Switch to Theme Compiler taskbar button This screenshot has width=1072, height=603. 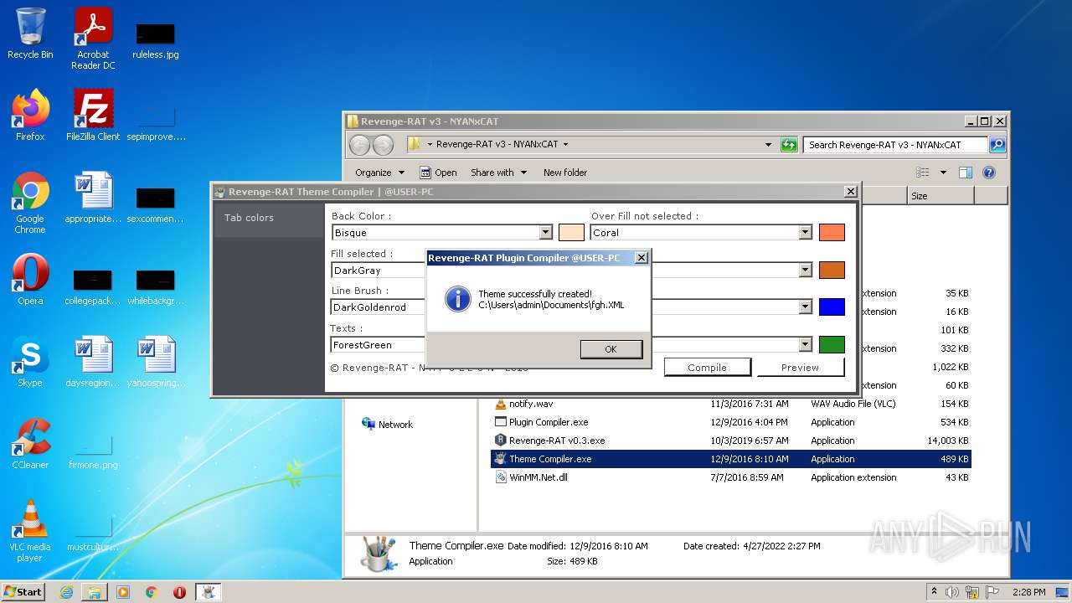click(208, 592)
